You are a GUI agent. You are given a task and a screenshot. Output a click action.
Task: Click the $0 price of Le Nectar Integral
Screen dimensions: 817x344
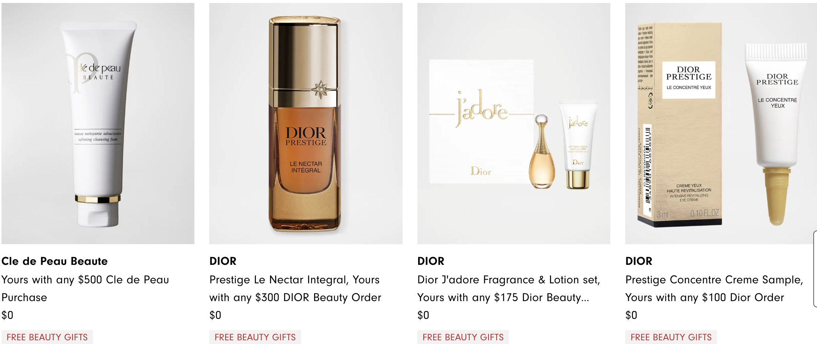pyautogui.click(x=215, y=315)
